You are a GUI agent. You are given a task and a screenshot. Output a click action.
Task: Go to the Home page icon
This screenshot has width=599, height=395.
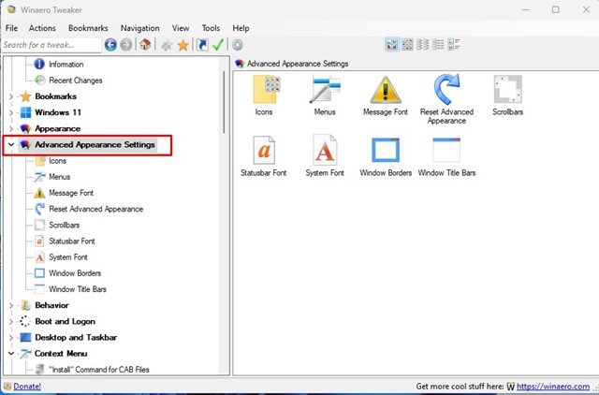145,45
